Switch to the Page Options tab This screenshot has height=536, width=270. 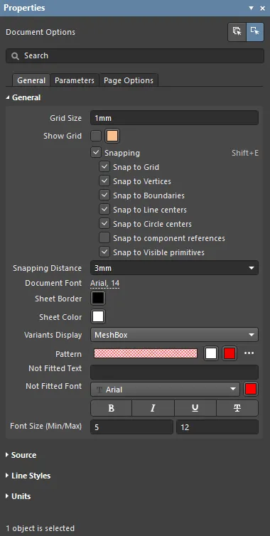(129, 80)
